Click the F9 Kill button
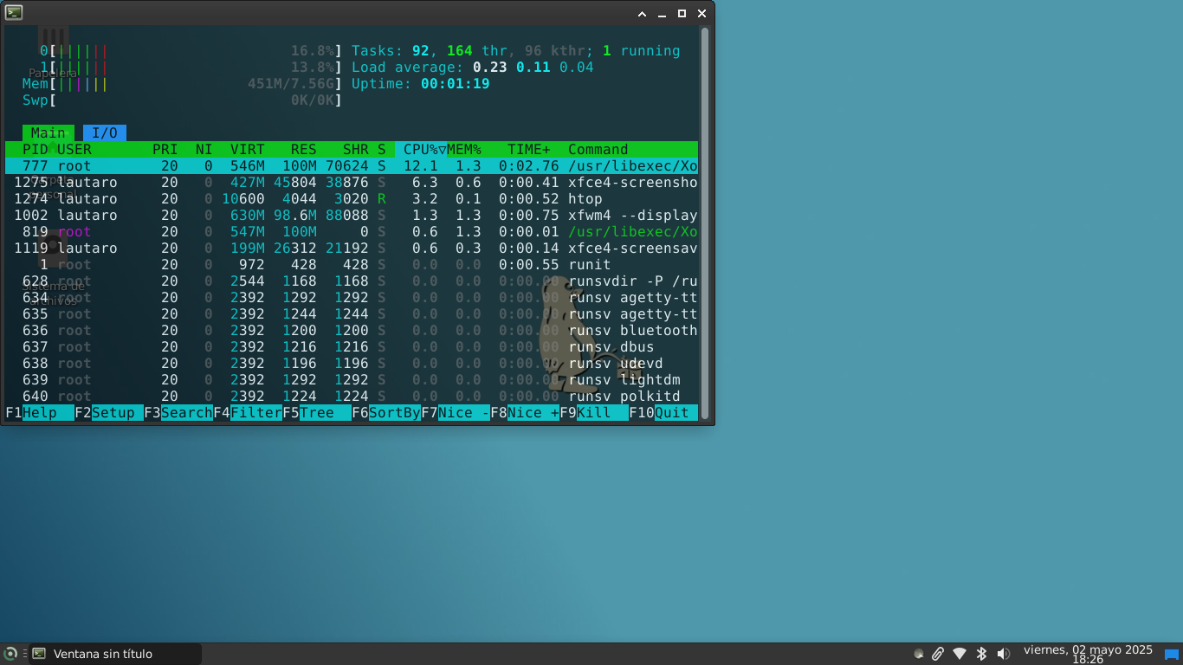The height and width of the screenshot is (665, 1183). [x=594, y=412]
